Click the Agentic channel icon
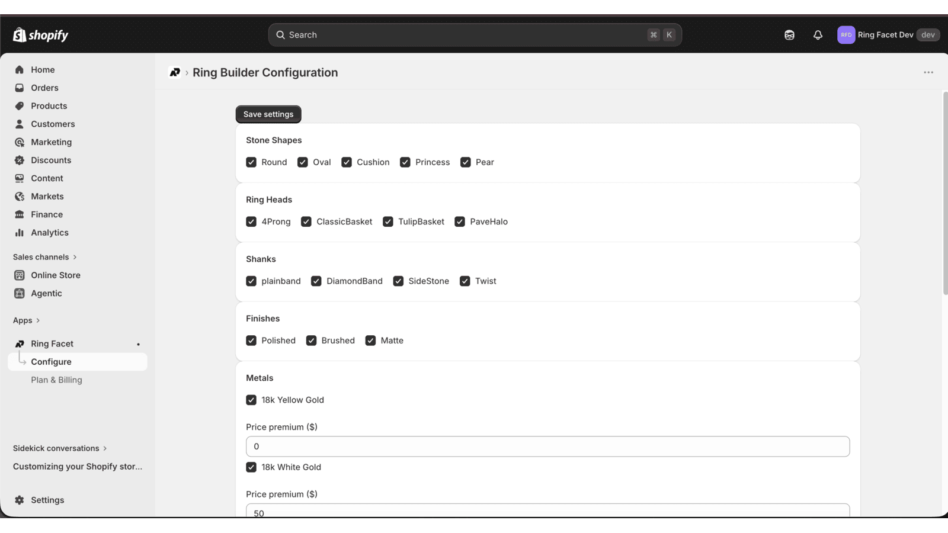This screenshot has width=948, height=533. 20,293
